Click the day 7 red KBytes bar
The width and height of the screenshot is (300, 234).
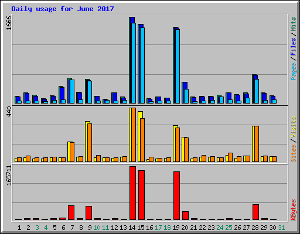pos(71,212)
